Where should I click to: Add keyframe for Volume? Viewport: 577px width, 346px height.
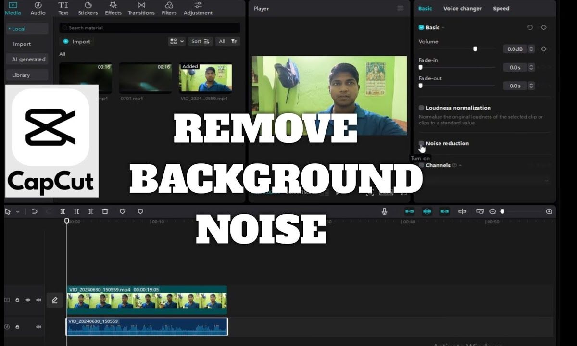click(x=544, y=49)
